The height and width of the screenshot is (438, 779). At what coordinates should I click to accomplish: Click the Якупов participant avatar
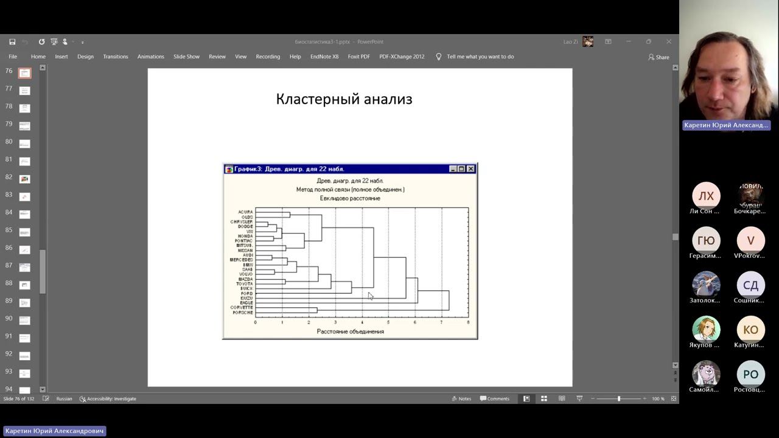(x=706, y=330)
